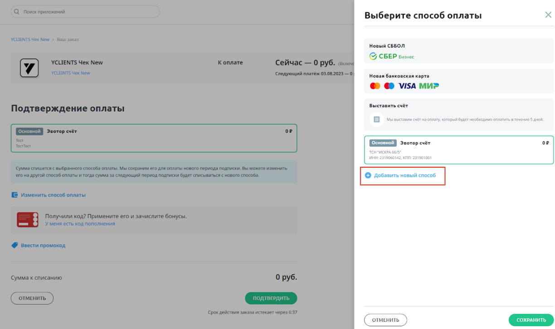Open the У меня есть код пополнения link
Screen dimensions: 555x329
[80, 224]
